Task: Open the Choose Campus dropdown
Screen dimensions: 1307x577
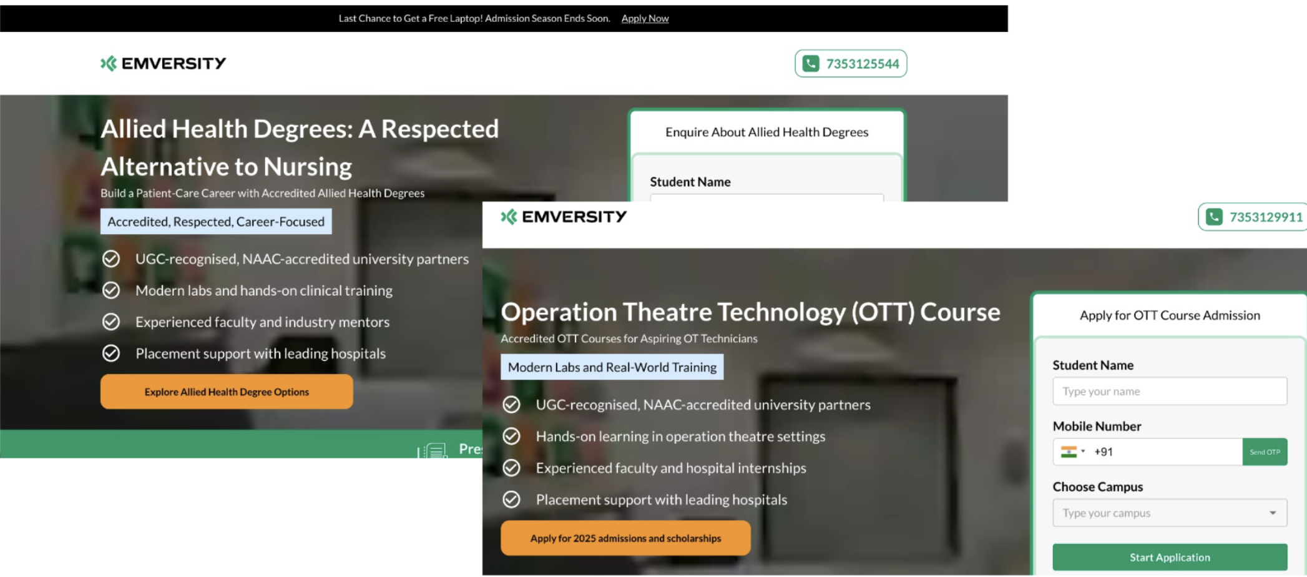Action: (x=1168, y=513)
